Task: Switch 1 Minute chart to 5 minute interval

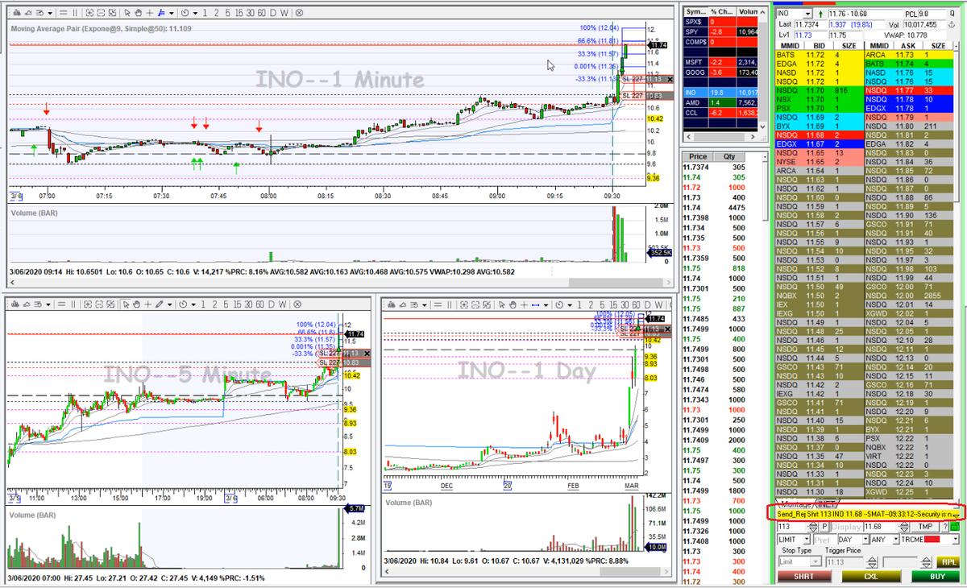Action: [227, 13]
